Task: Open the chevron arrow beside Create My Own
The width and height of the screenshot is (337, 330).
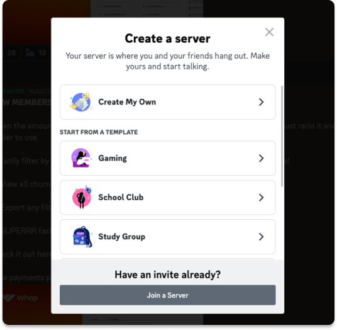Action: pyautogui.click(x=261, y=102)
